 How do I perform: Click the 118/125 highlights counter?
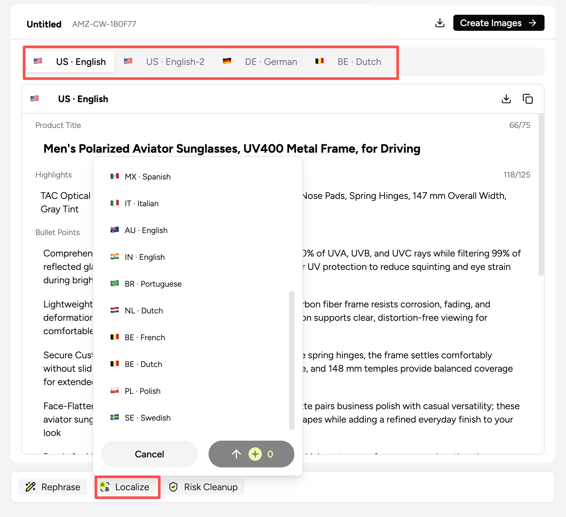coord(517,175)
